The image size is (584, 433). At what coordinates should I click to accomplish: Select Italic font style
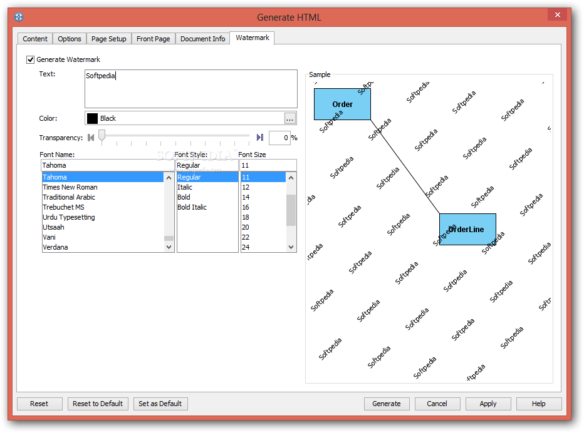207,187
